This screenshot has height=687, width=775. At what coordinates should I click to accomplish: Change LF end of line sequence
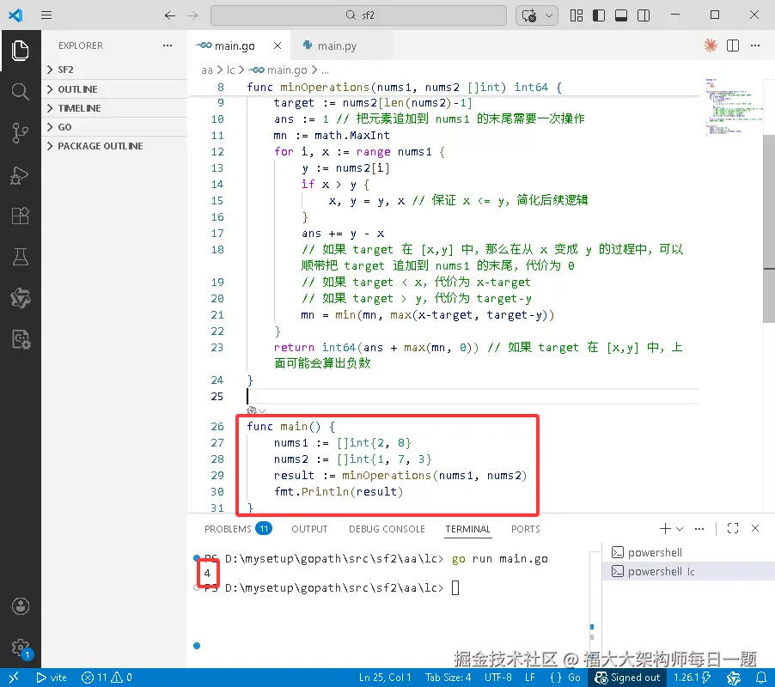pyautogui.click(x=530, y=677)
